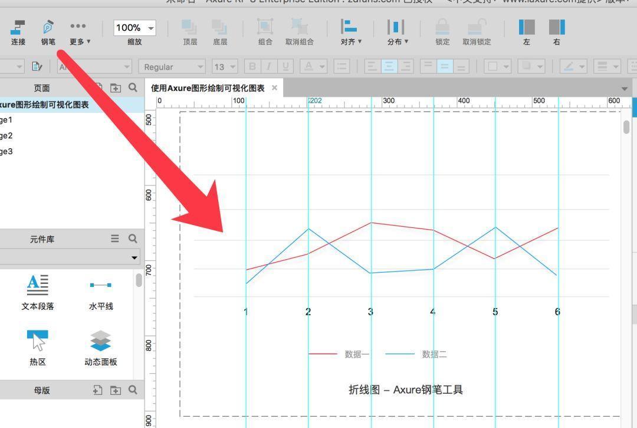Toggle italic formatting

[268, 67]
